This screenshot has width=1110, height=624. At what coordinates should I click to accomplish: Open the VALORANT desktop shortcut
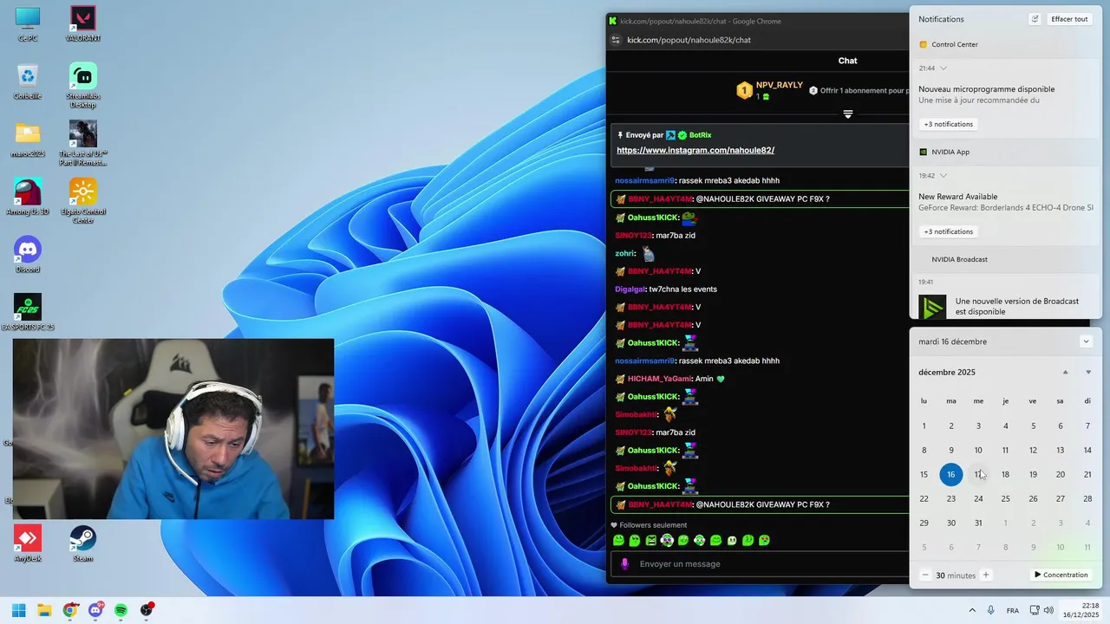(83, 23)
